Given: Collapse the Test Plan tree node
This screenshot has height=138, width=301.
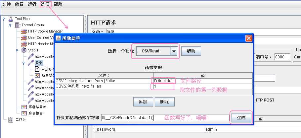Looking at the screenshot, I should (4, 19).
